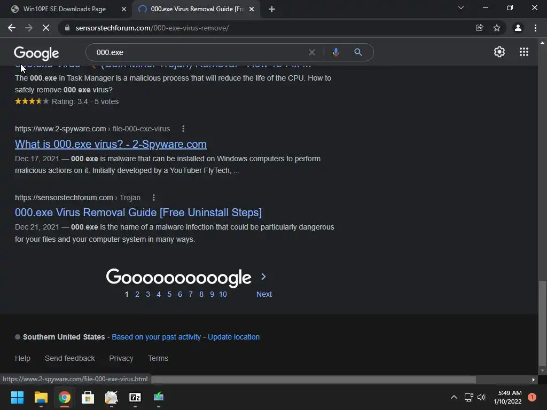This screenshot has height=410, width=547.
Task: Open options for 2-spyware.com result
Action: [x=183, y=129]
